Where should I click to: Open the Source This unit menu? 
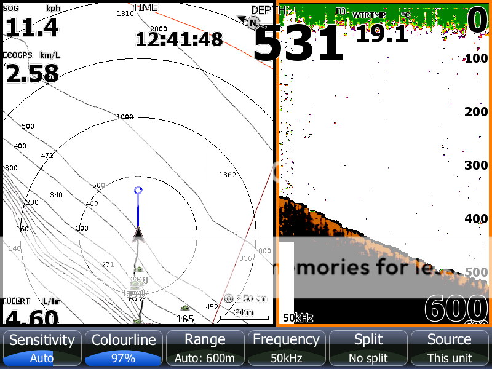[x=450, y=348]
